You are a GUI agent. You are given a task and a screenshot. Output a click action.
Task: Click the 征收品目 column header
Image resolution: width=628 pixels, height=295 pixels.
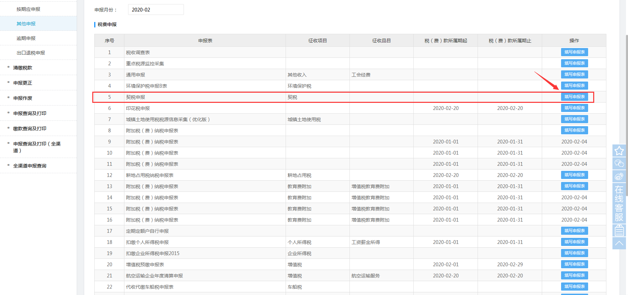click(x=382, y=41)
